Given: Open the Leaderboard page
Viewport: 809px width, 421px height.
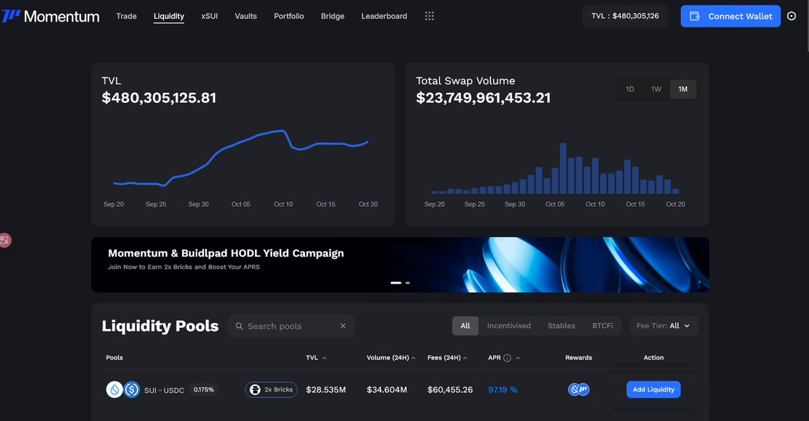Looking at the screenshot, I should [384, 16].
